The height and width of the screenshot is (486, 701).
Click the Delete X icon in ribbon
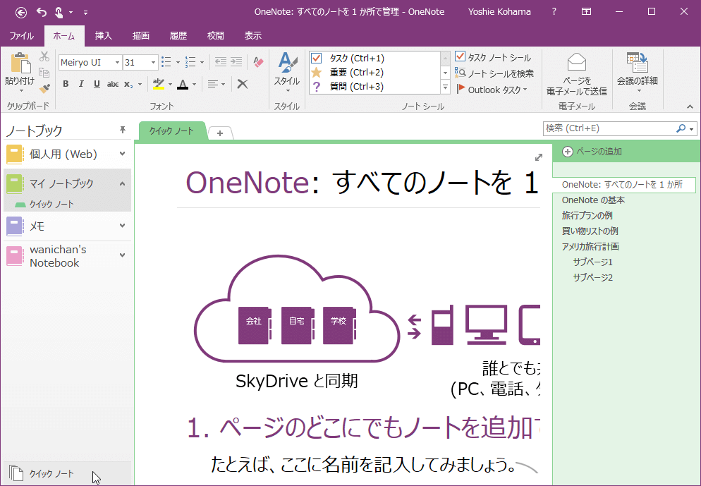242,85
